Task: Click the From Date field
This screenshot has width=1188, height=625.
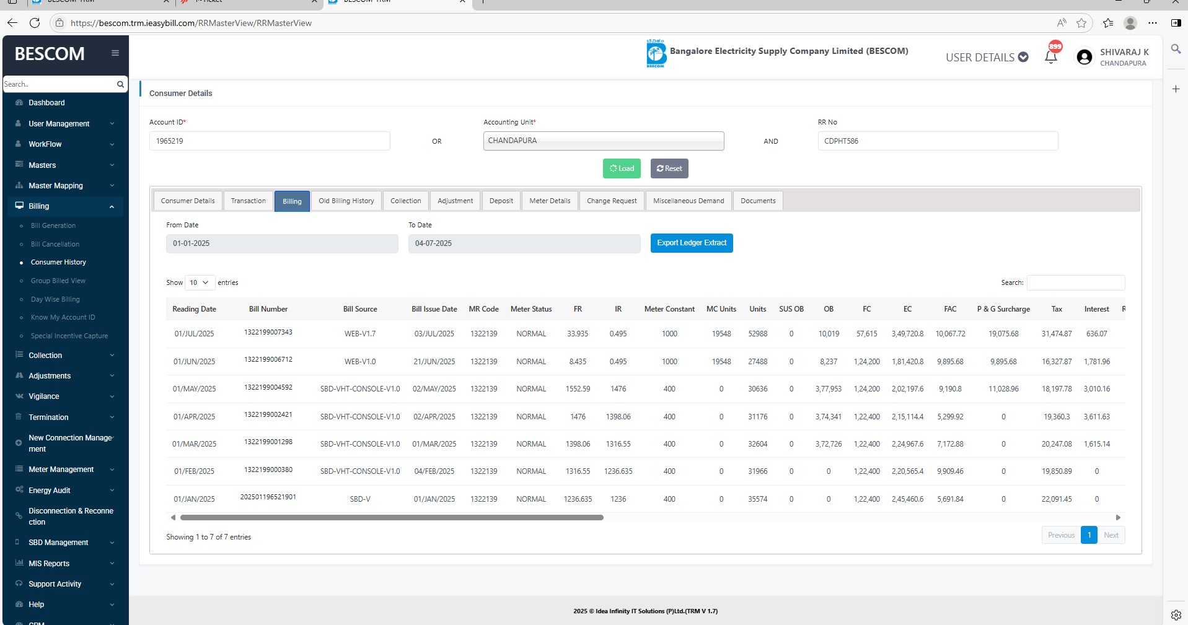Action: 282,243
